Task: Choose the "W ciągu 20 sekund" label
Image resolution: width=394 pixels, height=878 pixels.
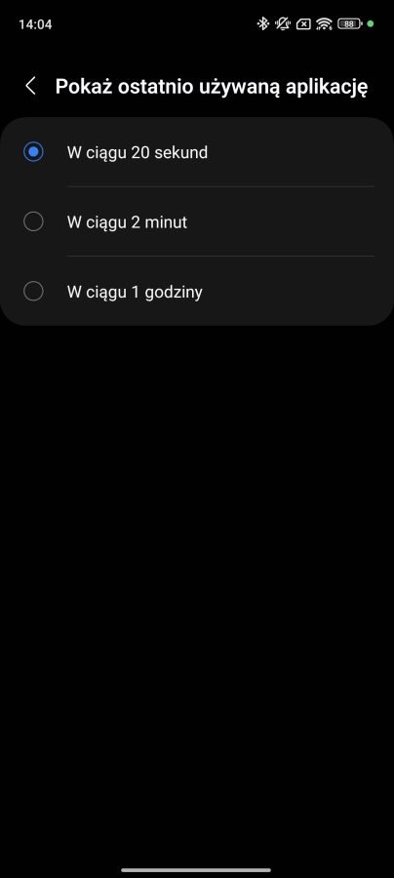Action: 138,152
